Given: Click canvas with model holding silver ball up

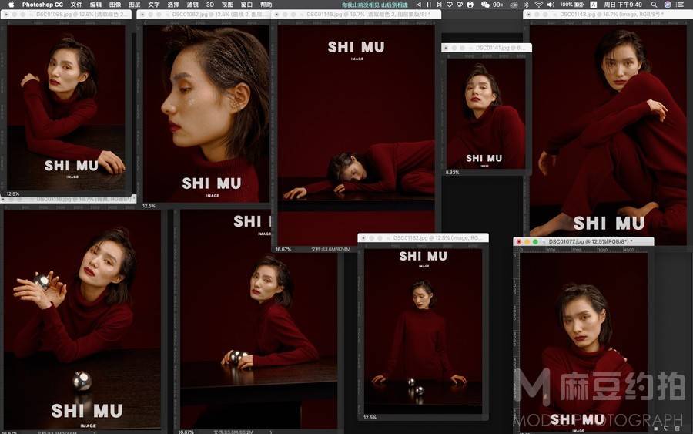Looking at the screenshot, I should point(82,319).
